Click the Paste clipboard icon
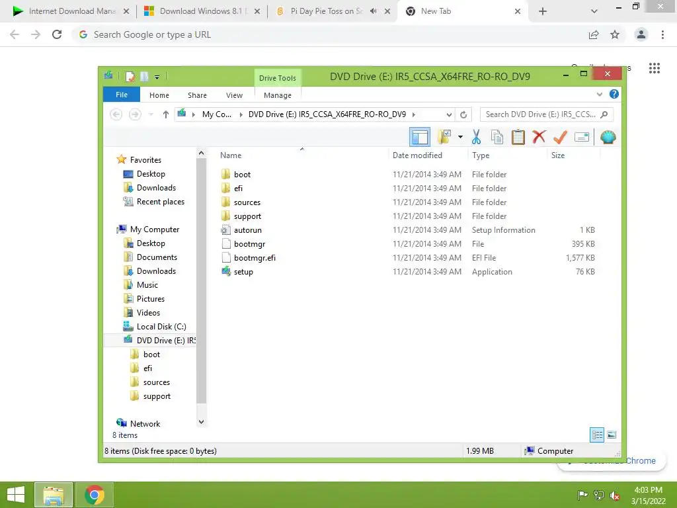The image size is (677, 508). [x=518, y=138]
